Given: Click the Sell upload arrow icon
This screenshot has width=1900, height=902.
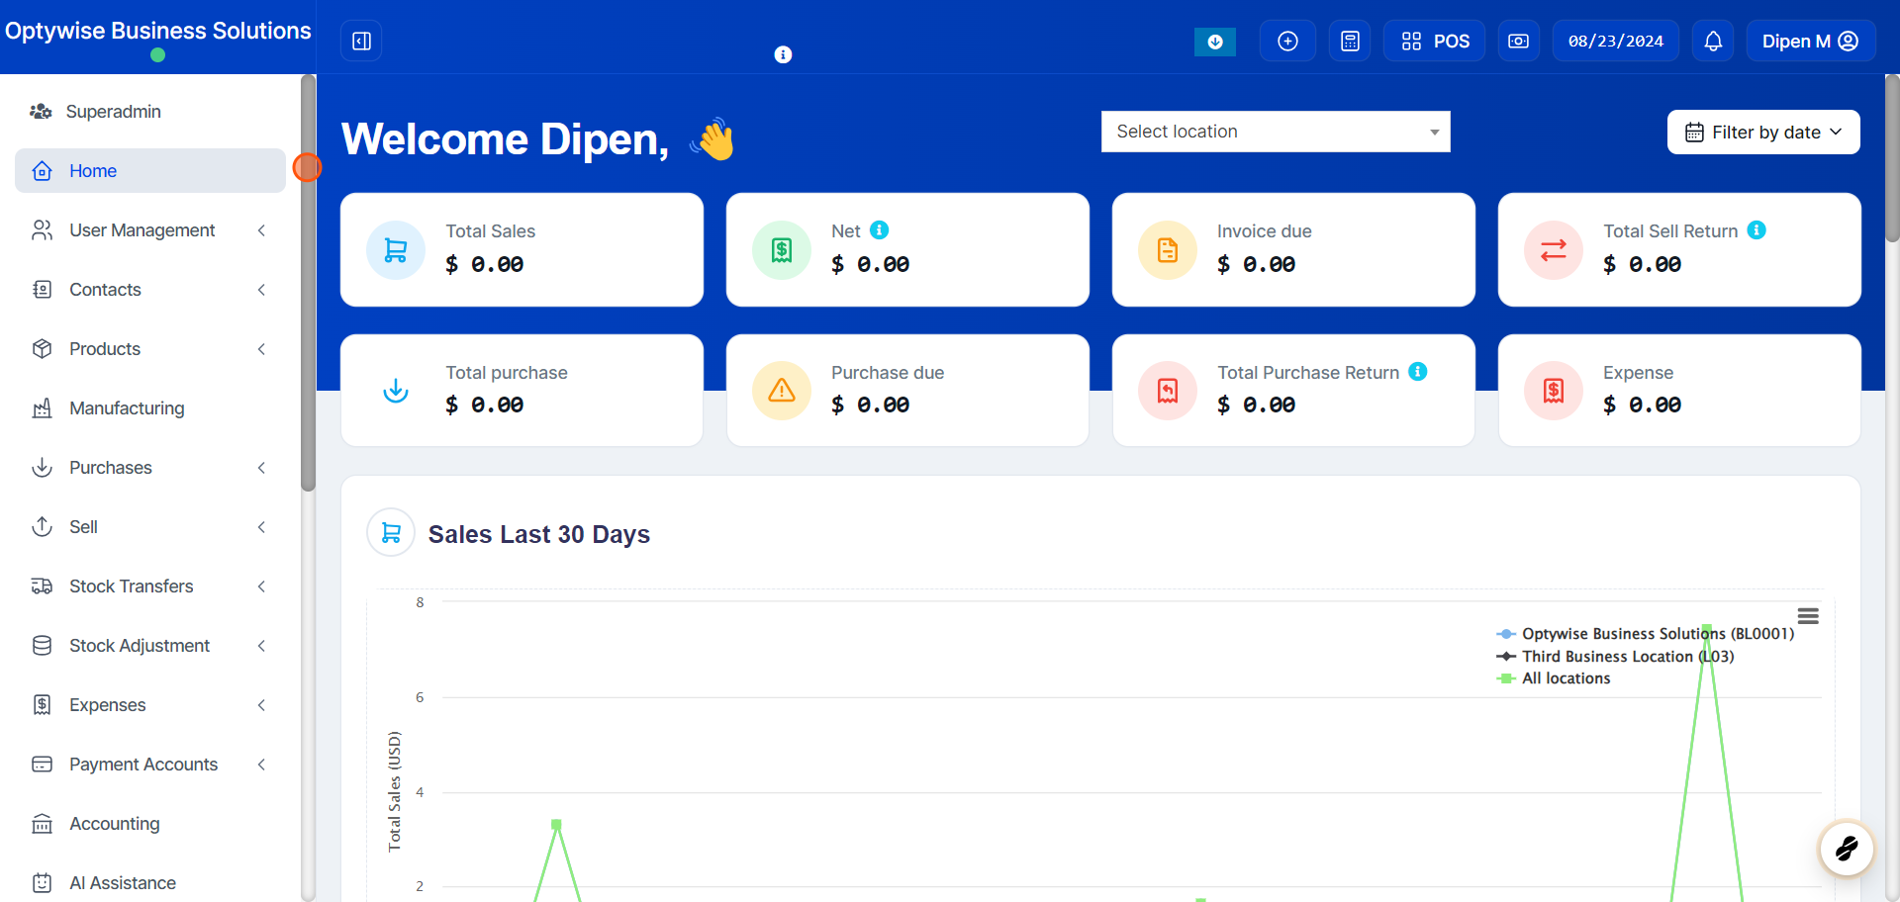Looking at the screenshot, I should pyautogui.click(x=42, y=527).
